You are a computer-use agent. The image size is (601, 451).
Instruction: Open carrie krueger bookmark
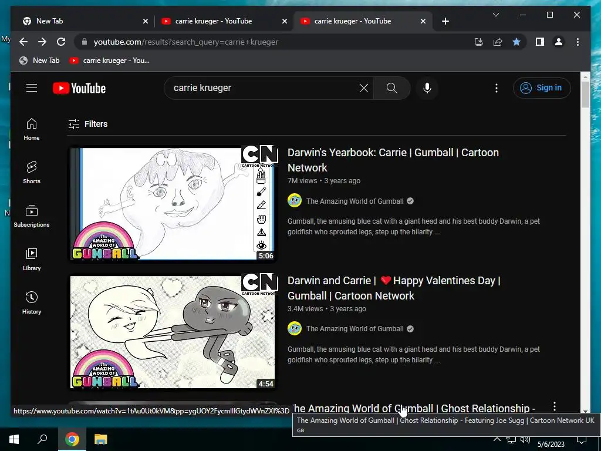110,60
